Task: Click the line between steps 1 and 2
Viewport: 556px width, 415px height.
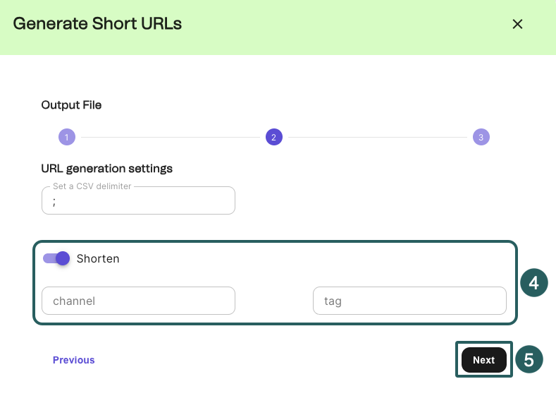Action: tap(169, 137)
